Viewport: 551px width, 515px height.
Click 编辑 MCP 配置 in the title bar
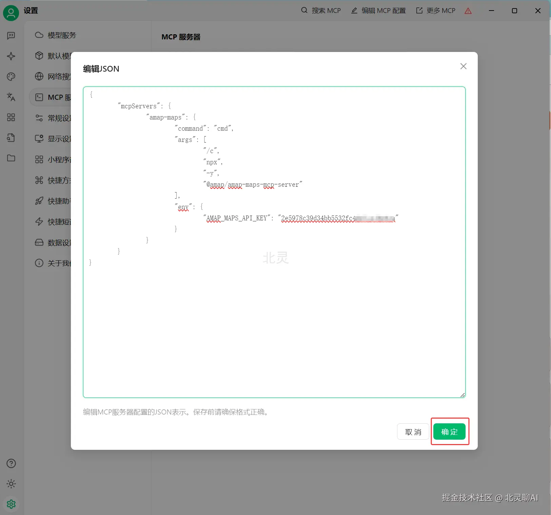pos(378,11)
